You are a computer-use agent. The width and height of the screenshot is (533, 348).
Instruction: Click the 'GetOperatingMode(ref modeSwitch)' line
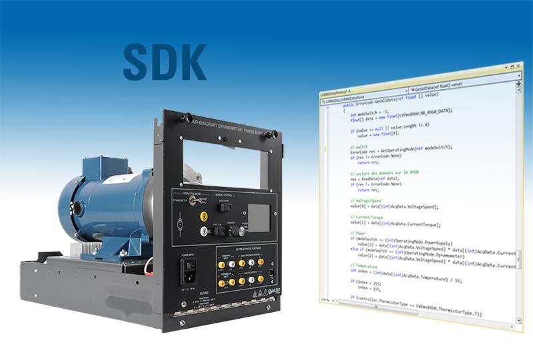coord(402,150)
